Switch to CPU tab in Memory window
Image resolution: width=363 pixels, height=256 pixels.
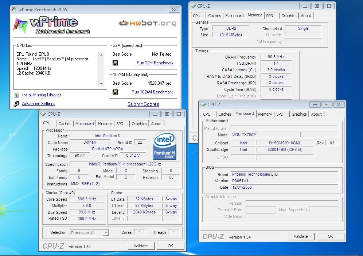coord(196,16)
